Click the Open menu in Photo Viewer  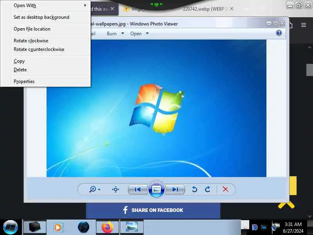136,34
